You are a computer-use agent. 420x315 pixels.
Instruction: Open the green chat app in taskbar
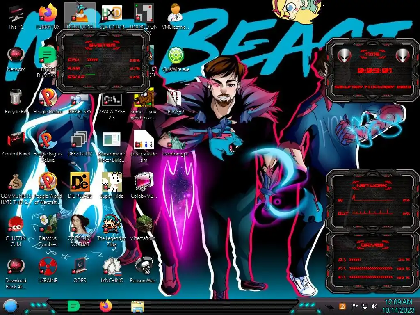click(x=74, y=306)
